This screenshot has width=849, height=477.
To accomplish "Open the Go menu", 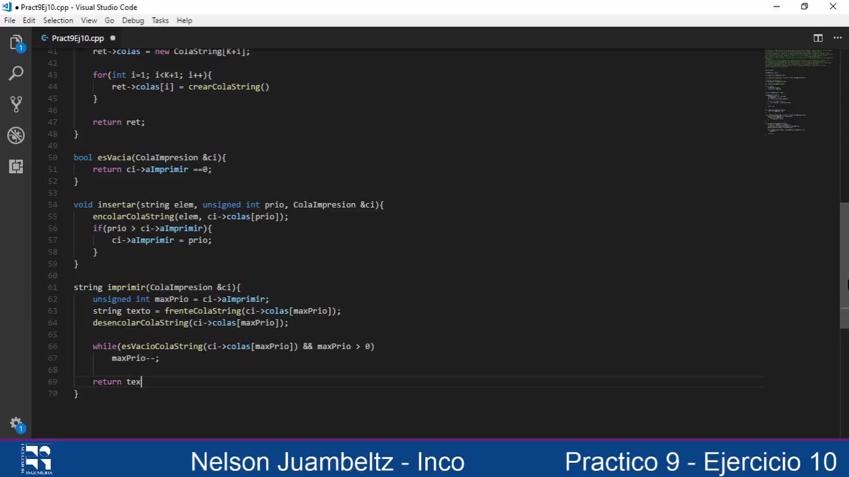I will tap(109, 21).
